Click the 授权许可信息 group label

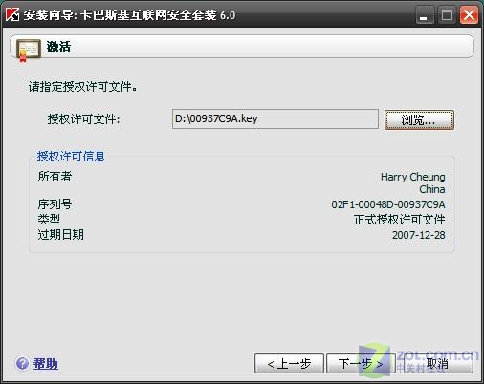71,157
